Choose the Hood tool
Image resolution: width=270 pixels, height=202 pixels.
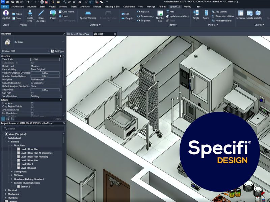(x=63, y=16)
